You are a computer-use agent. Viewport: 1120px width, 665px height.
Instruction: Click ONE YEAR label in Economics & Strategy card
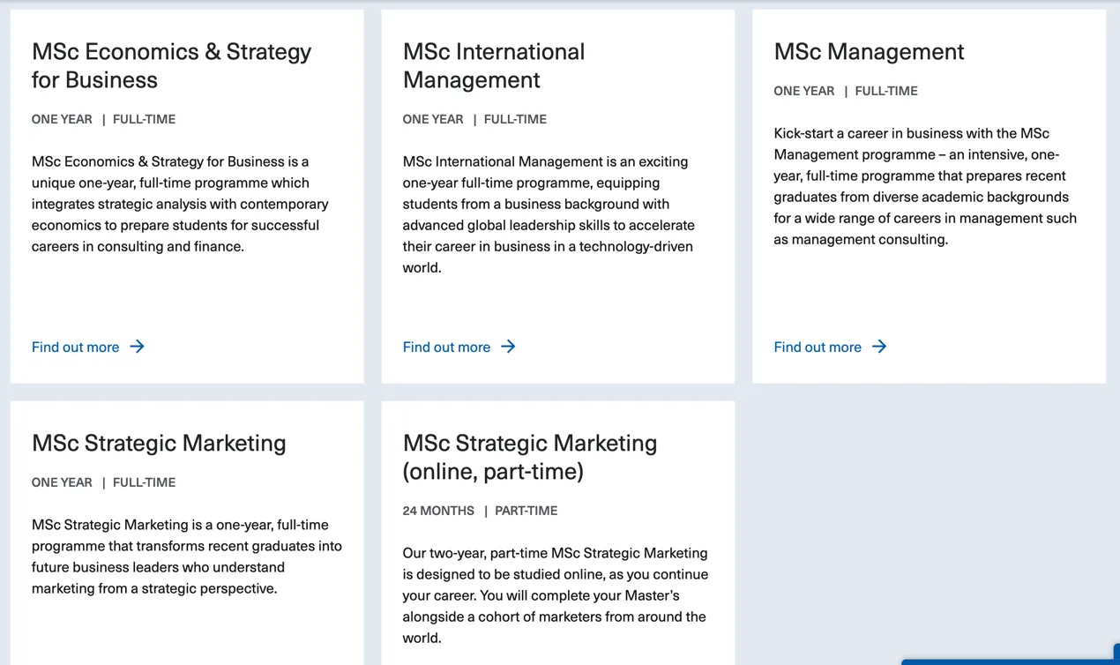[62, 119]
